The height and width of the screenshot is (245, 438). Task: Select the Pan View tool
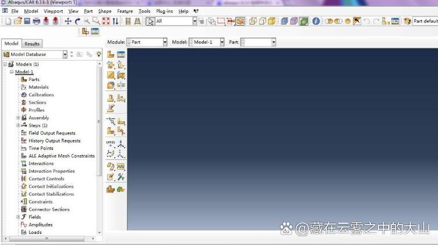coord(68,21)
